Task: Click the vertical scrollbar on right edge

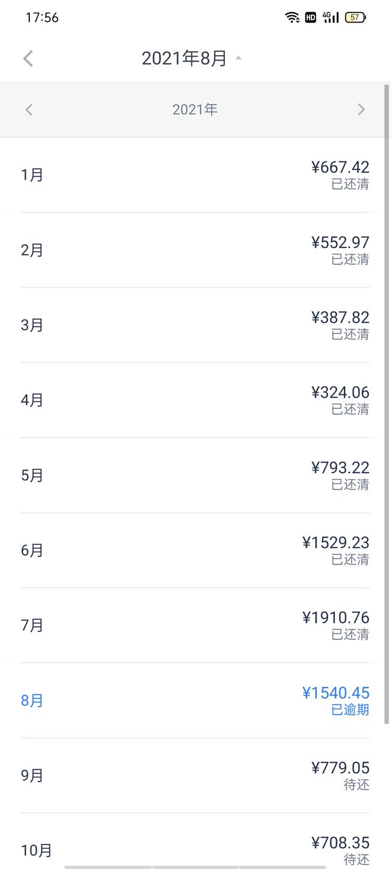Action: point(386,403)
